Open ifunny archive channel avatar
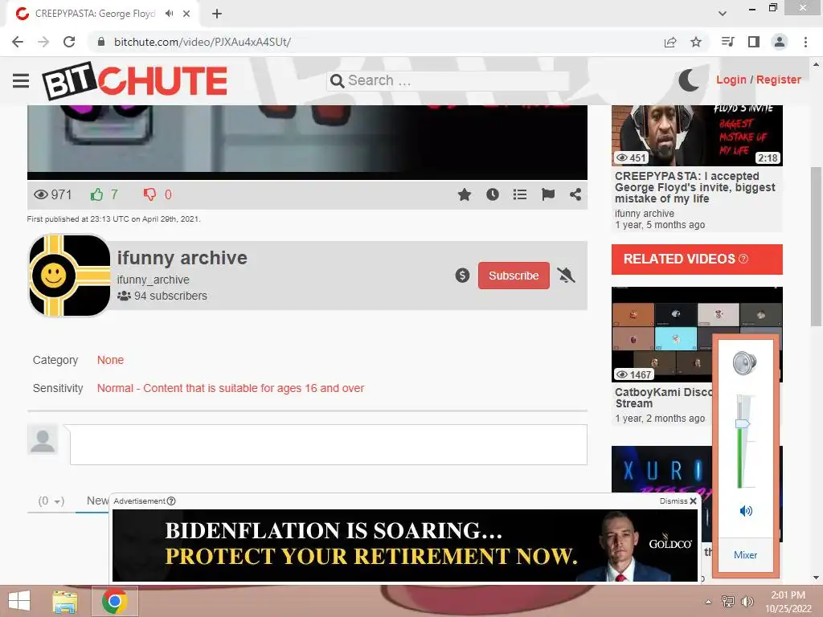The width and height of the screenshot is (823, 617). (x=69, y=276)
